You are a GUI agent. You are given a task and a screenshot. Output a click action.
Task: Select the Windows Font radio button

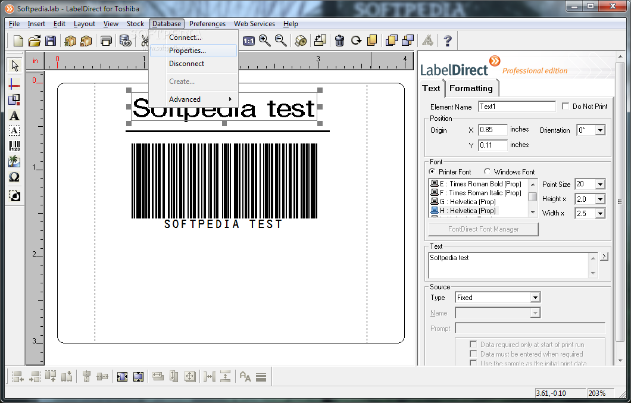[x=487, y=171]
